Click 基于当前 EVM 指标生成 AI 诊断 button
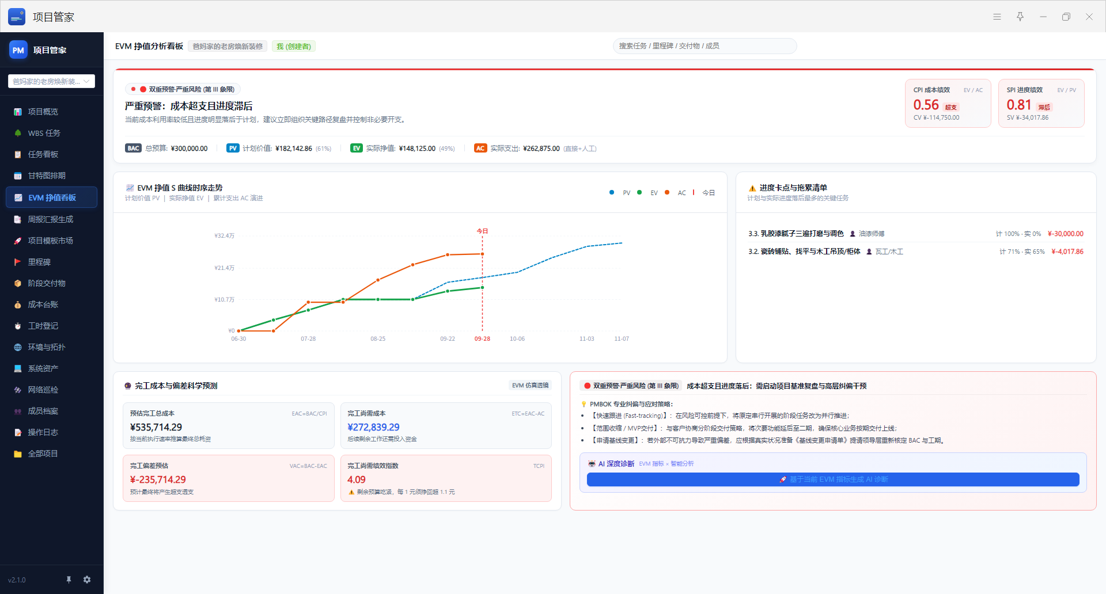This screenshot has width=1106, height=594. pyautogui.click(x=833, y=479)
